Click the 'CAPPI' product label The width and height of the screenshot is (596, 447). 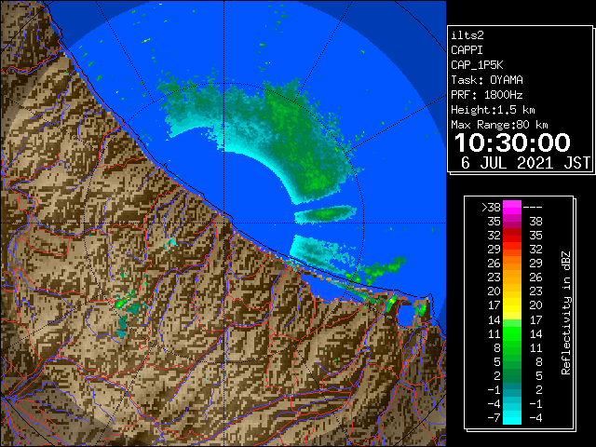coord(467,50)
